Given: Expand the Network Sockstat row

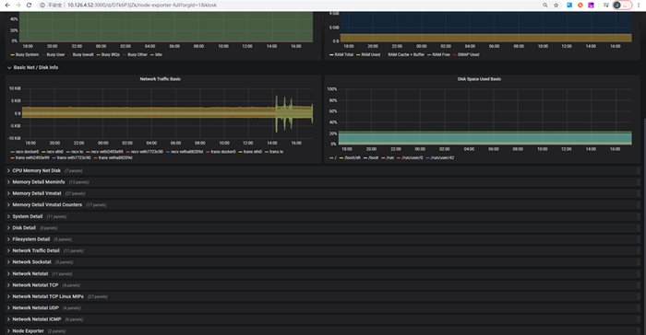Looking at the screenshot, I should click(x=322, y=262).
